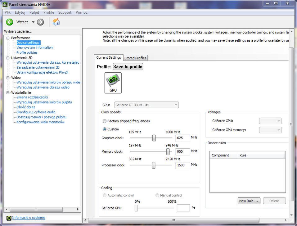Click the system information icon at bottom
This screenshot has height=226, width=297.
click(9, 218)
